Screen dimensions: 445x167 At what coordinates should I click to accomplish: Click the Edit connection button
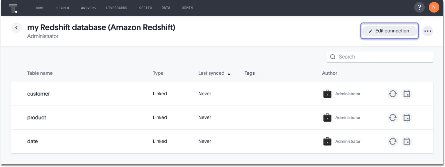click(x=389, y=31)
